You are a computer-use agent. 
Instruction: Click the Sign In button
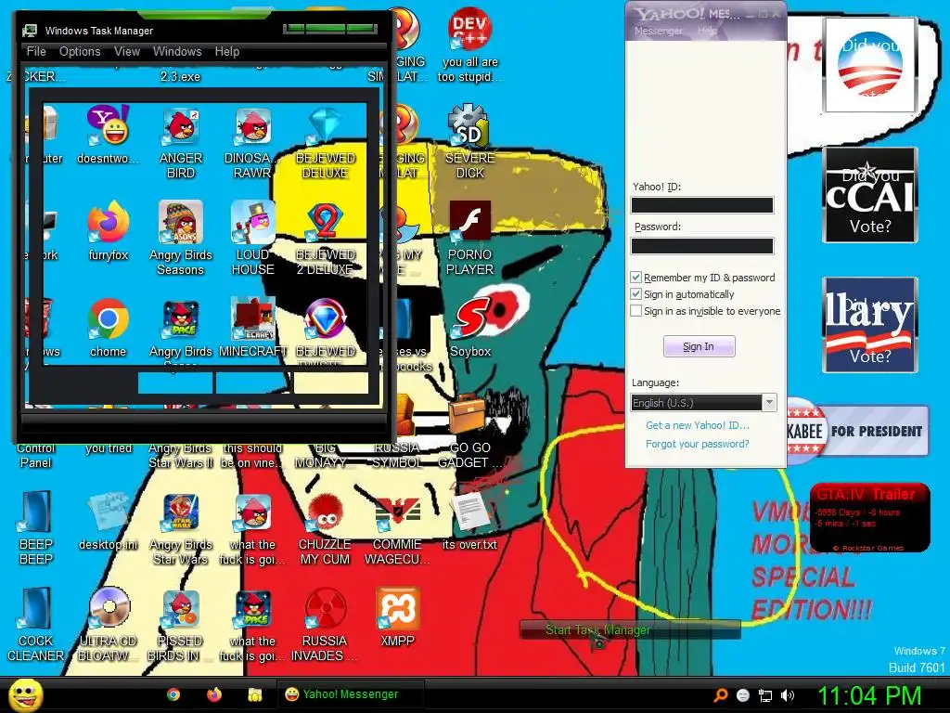(x=700, y=346)
